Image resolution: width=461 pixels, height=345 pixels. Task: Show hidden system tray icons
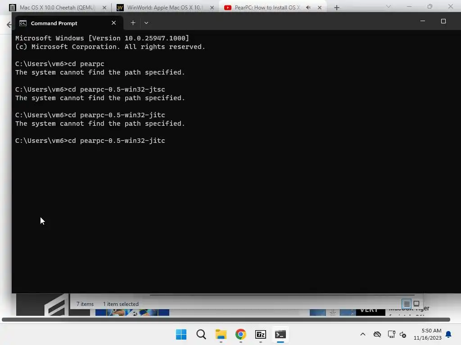[363, 334]
